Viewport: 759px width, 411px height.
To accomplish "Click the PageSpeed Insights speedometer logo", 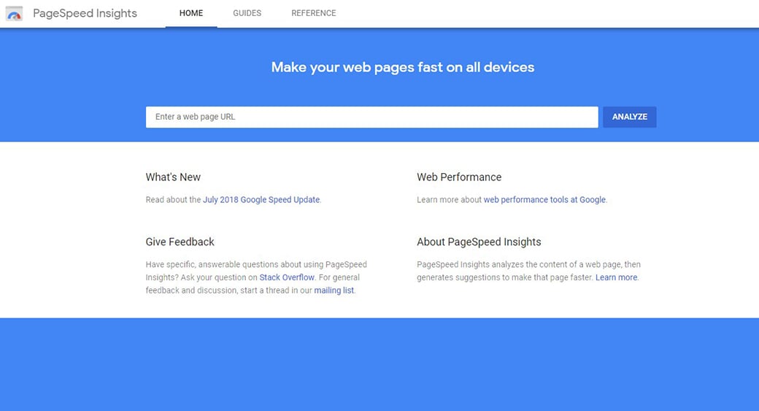I will pyautogui.click(x=15, y=13).
